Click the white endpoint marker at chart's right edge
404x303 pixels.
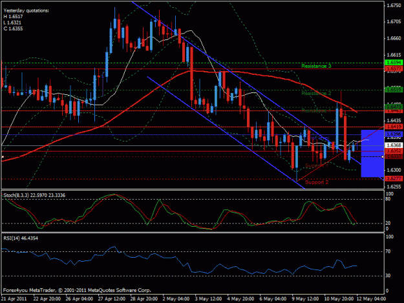coord(383,157)
